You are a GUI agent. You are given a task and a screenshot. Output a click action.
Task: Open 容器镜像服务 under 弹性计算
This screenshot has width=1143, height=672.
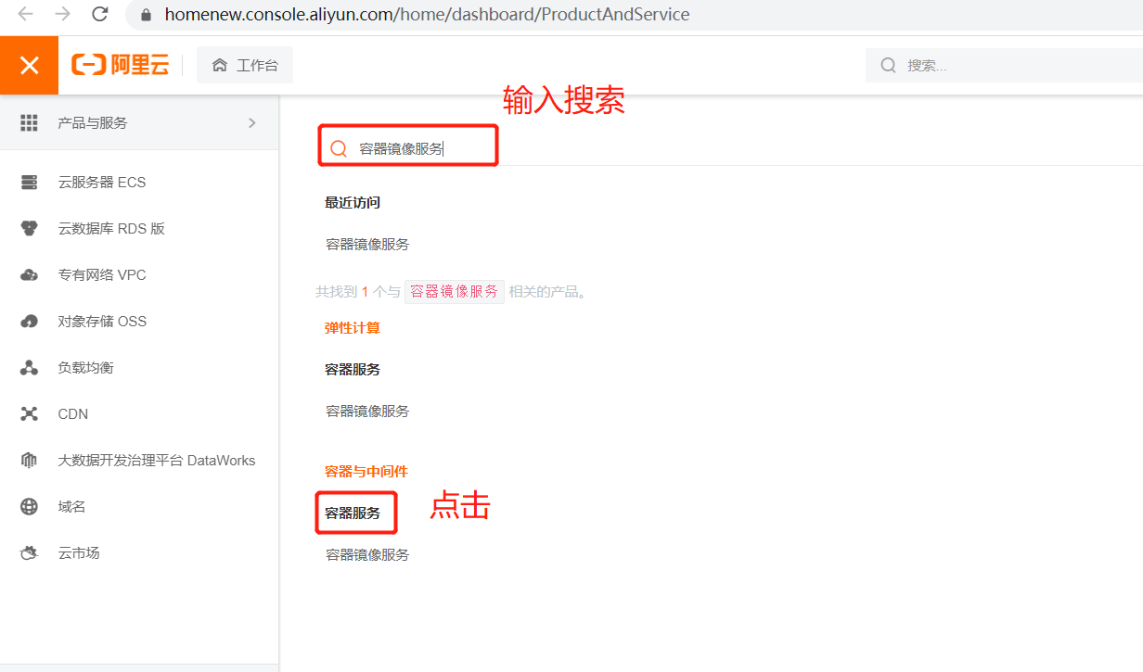click(x=367, y=411)
